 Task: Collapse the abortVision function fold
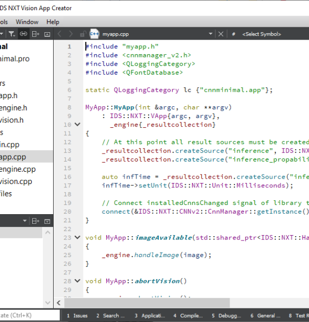(x=77, y=281)
